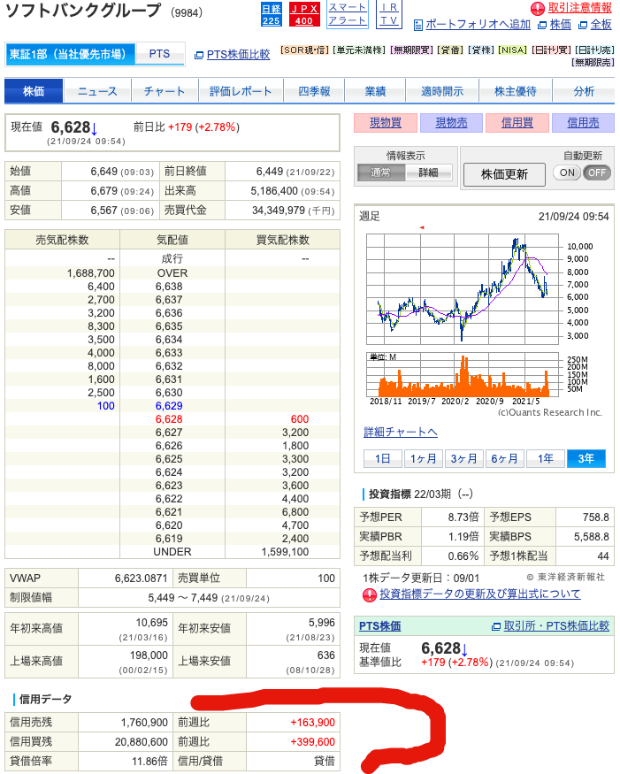This screenshot has width=620, height=774.
Task: Click the 現物売 button
Action: 451,123
